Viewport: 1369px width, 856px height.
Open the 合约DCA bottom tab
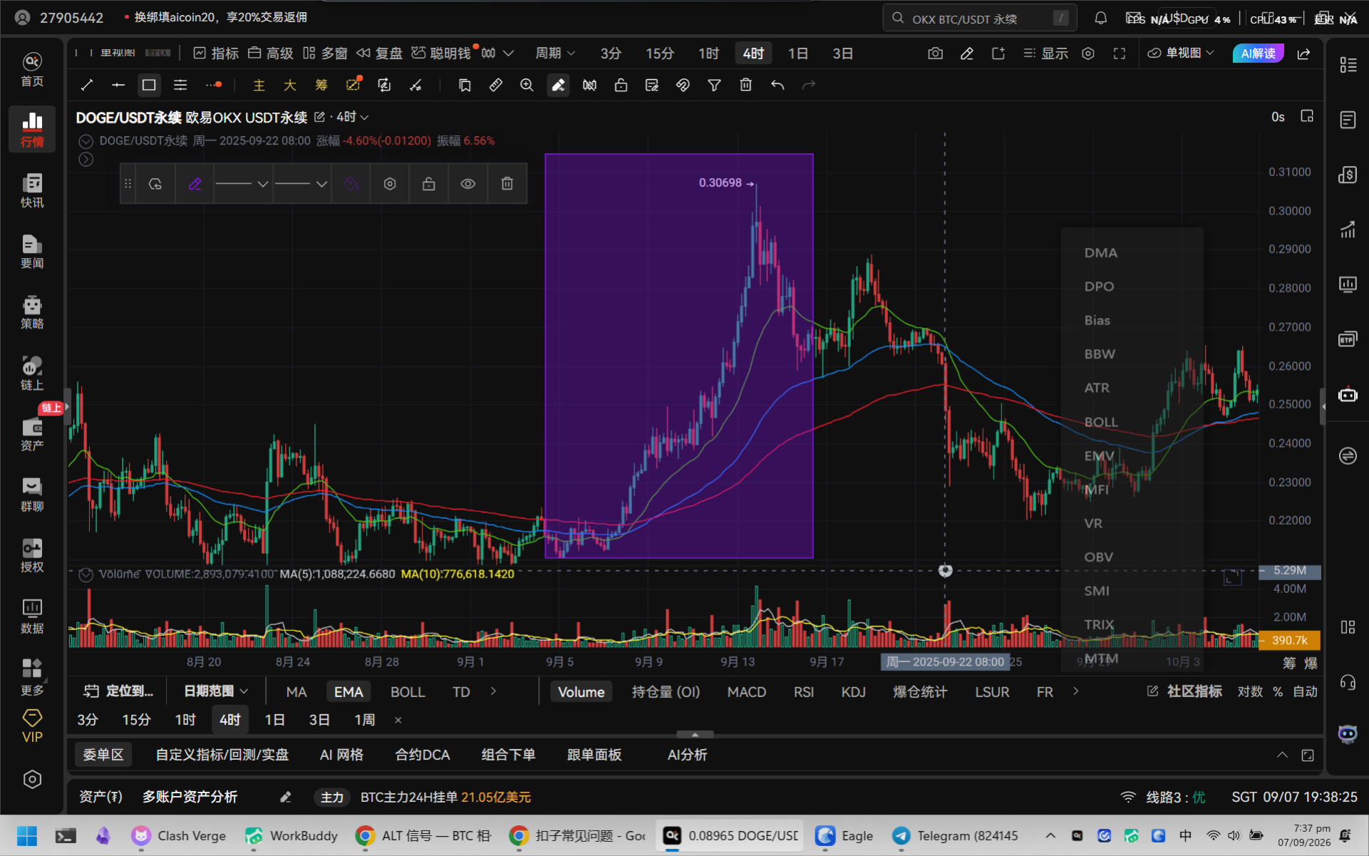tap(422, 755)
